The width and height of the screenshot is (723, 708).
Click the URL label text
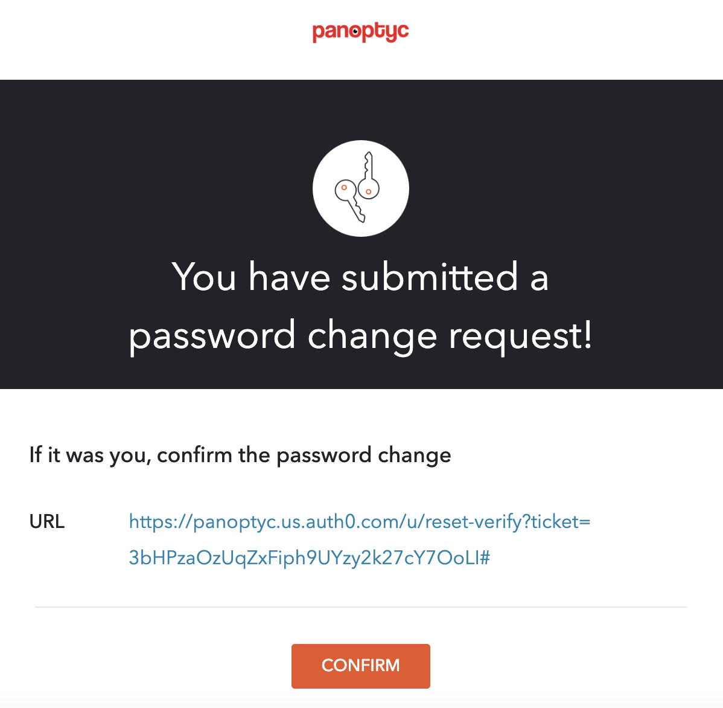(x=47, y=521)
